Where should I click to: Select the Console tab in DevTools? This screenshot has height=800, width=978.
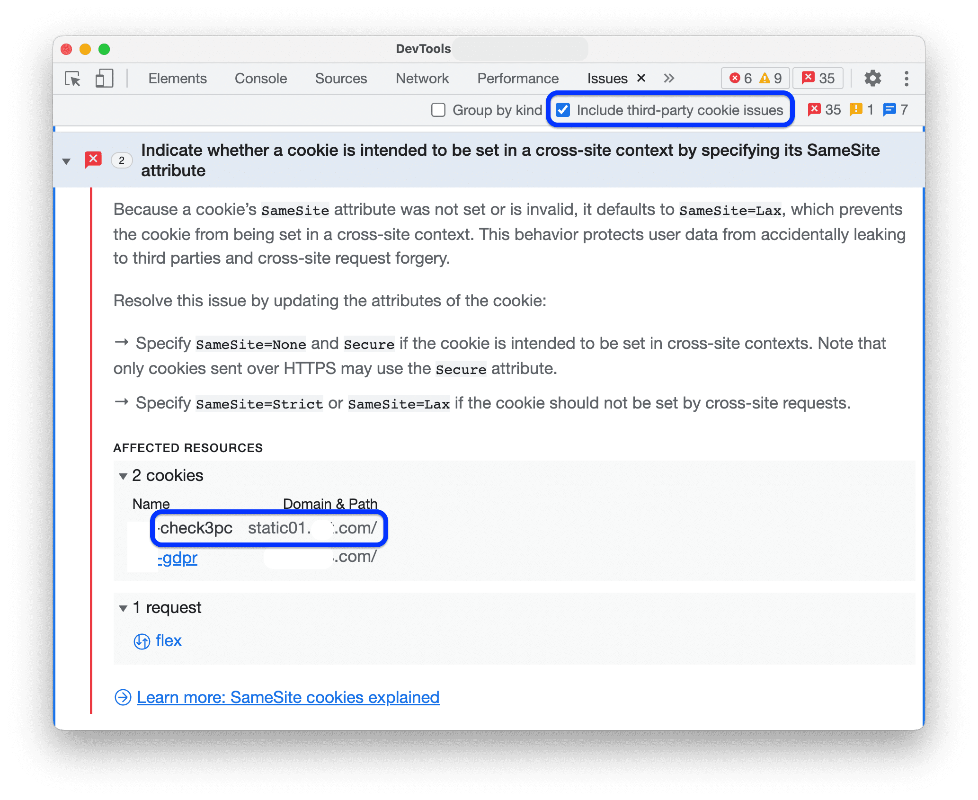click(262, 78)
